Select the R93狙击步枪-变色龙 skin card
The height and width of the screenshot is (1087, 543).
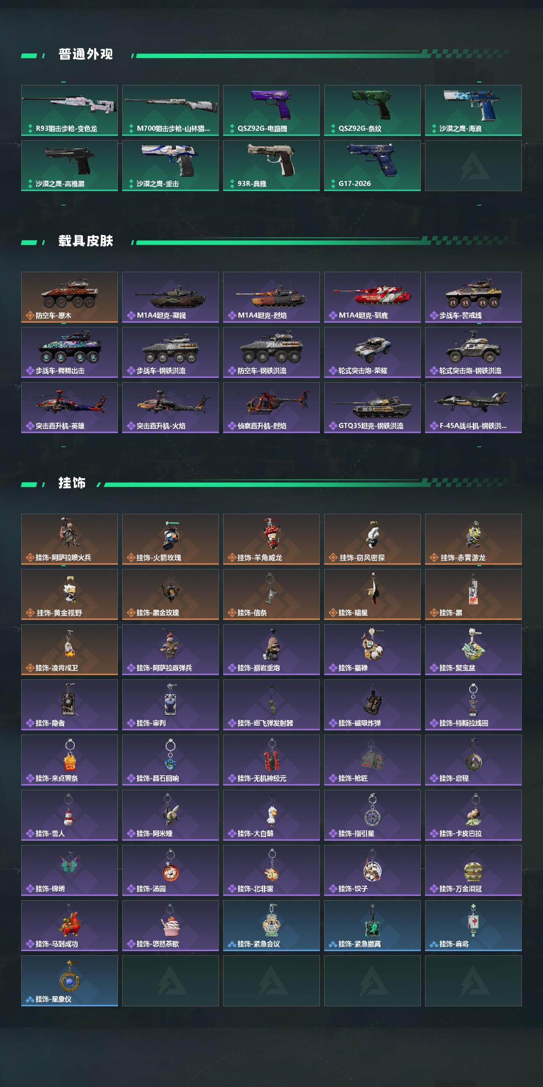(x=70, y=110)
